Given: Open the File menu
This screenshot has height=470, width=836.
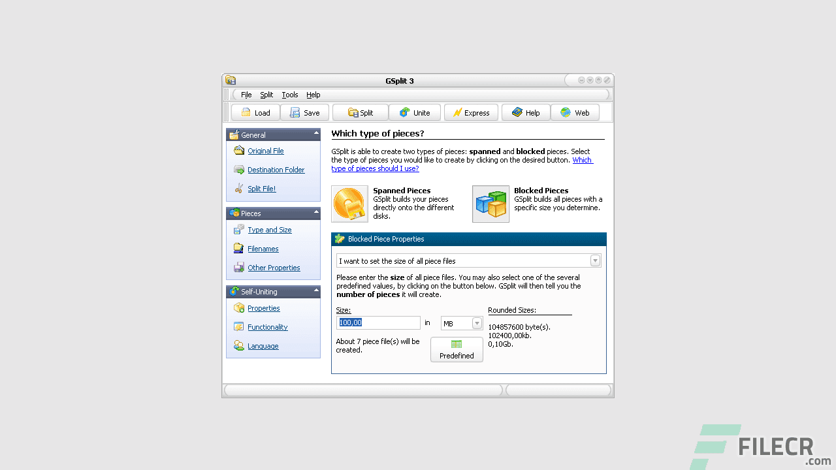Looking at the screenshot, I should pos(246,95).
